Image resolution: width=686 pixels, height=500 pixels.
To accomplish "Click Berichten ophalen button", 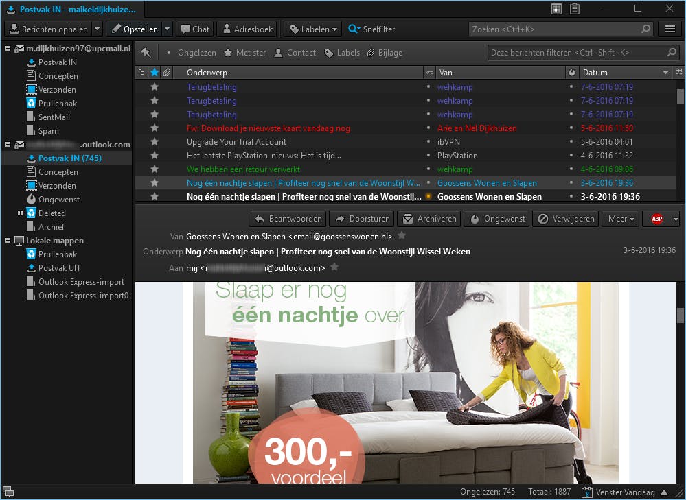I will click(48, 29).
